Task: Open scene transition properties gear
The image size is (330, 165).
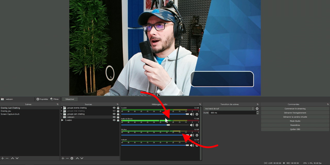Action: [x=257, y=109]
